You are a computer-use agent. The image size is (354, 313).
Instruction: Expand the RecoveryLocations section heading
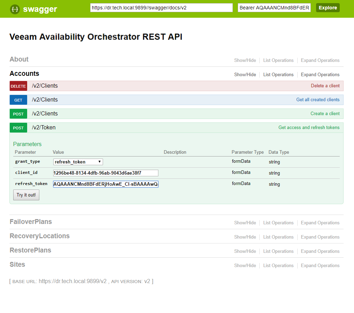[x=40, y=236]
